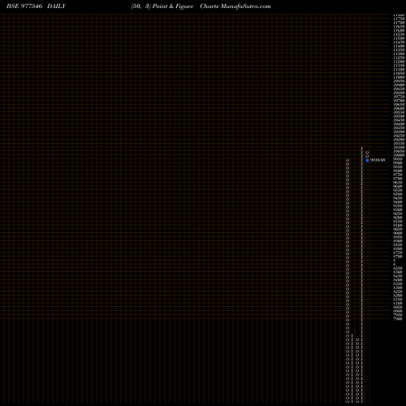Screen dimensions: 406x406
Task: Click the X beside the blue price marker
Action: point(362,160)
